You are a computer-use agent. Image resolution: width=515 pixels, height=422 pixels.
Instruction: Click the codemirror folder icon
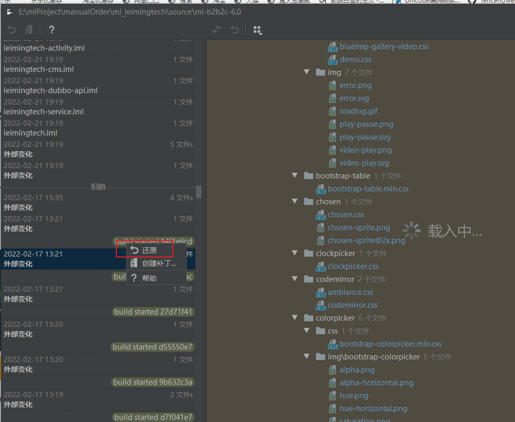308,279
